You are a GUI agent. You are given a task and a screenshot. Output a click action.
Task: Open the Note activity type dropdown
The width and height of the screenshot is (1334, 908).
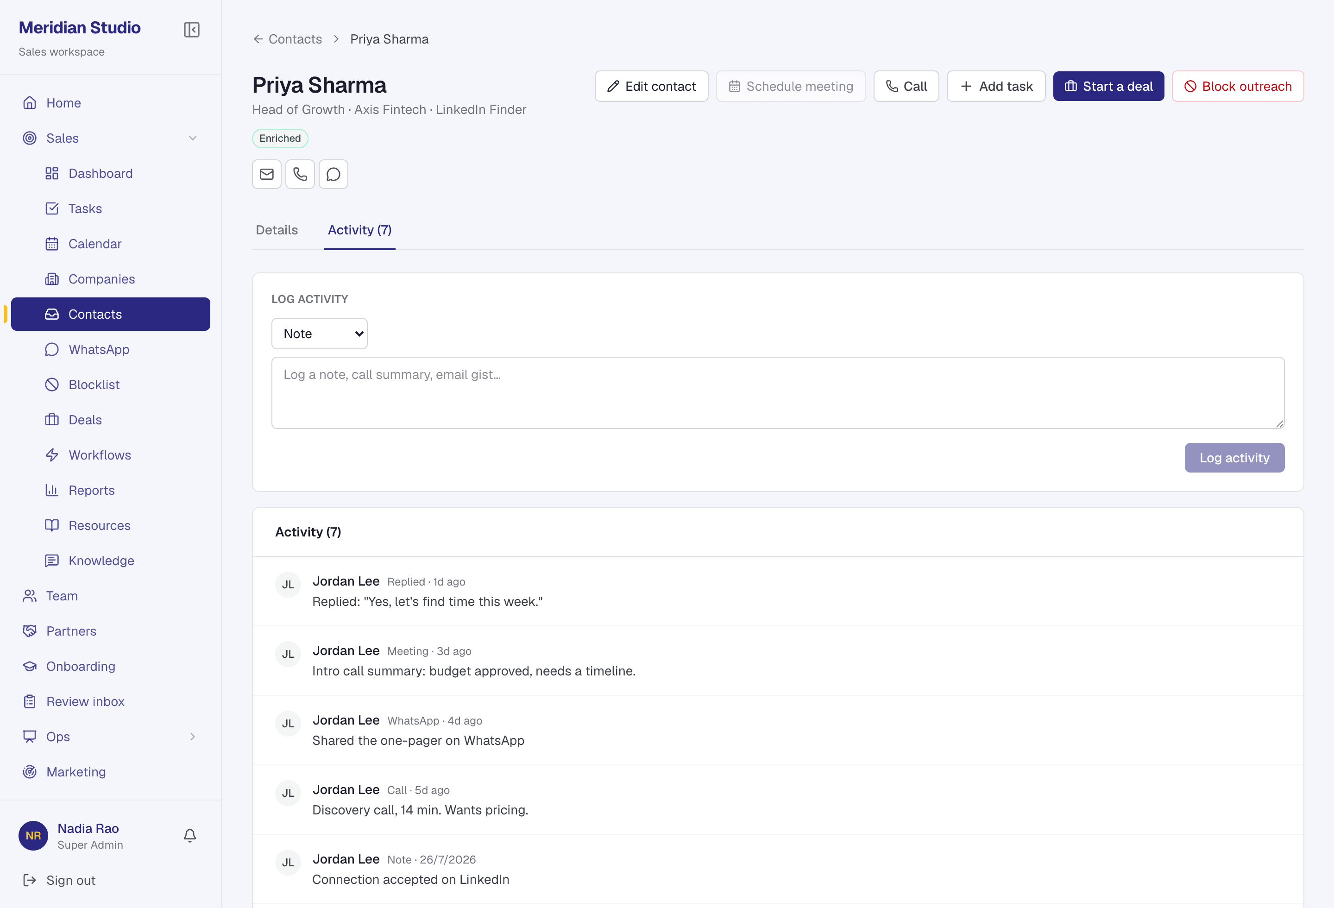[319, 334]
